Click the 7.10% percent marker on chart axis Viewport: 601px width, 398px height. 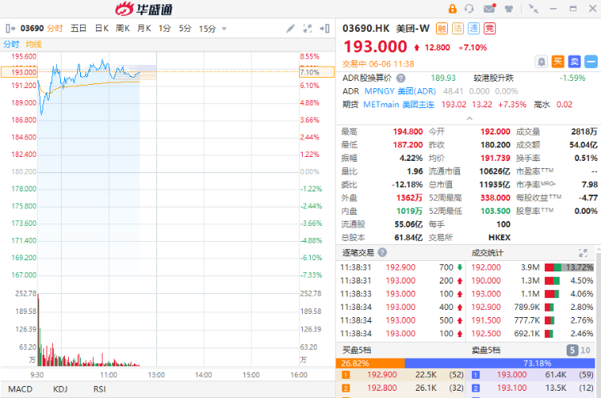(317, 72)
